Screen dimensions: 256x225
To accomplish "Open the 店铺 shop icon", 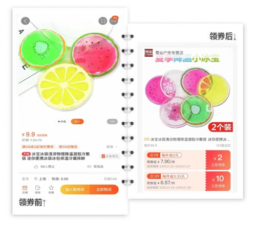I will coord(25,189).
